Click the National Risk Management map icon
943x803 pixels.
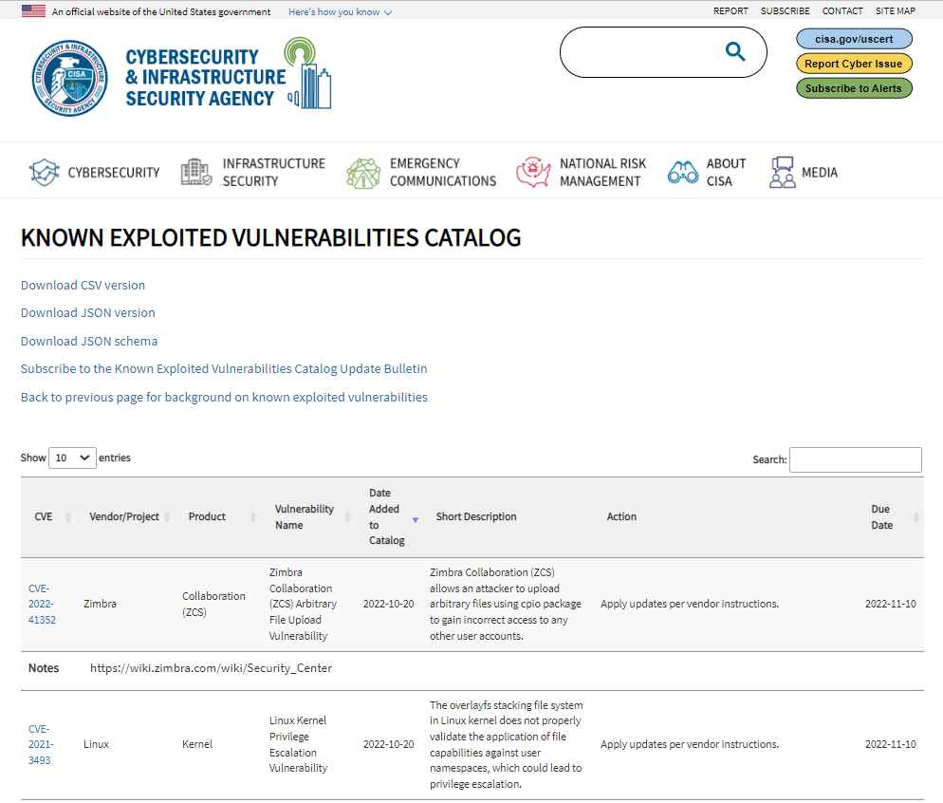coord(533,172)
